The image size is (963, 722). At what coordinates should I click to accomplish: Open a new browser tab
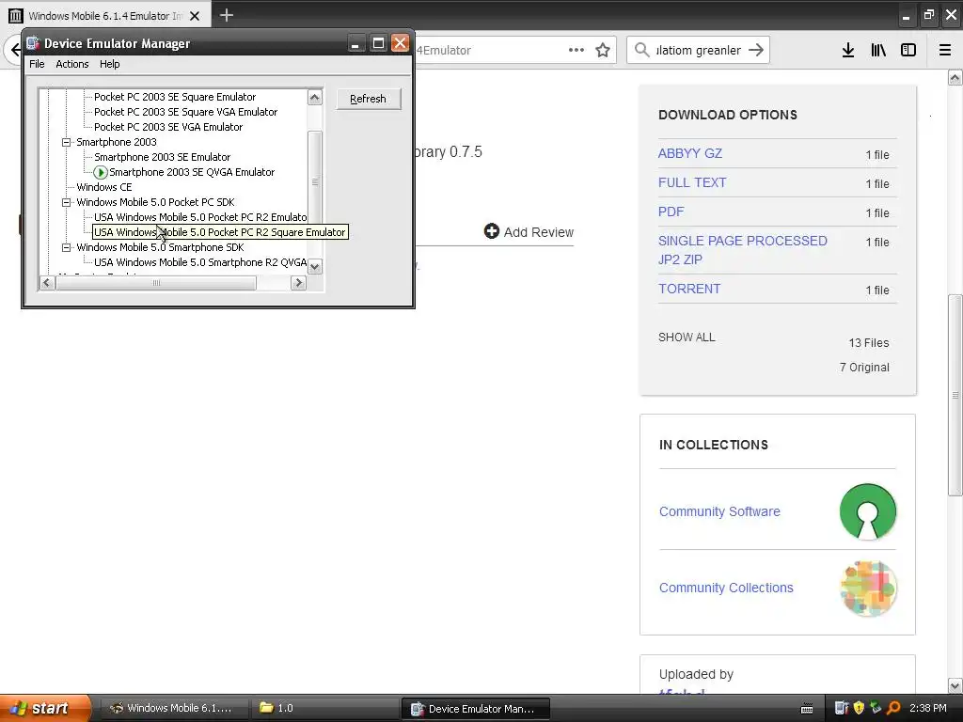pyautogui.click(x=227, y=15)
